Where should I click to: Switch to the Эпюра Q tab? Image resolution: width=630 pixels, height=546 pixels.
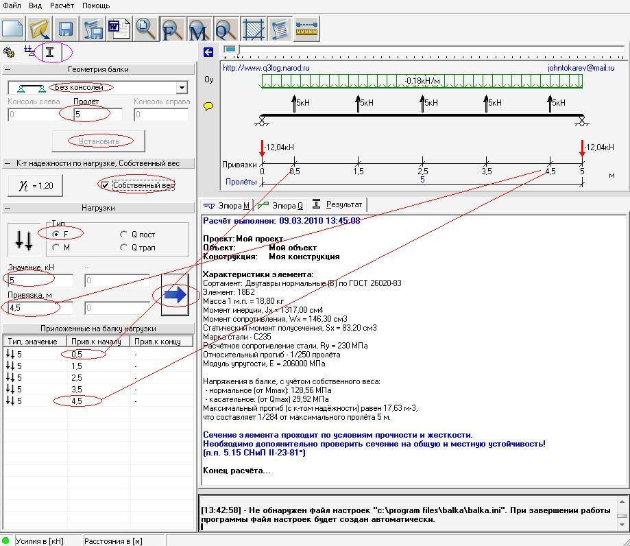281,206
